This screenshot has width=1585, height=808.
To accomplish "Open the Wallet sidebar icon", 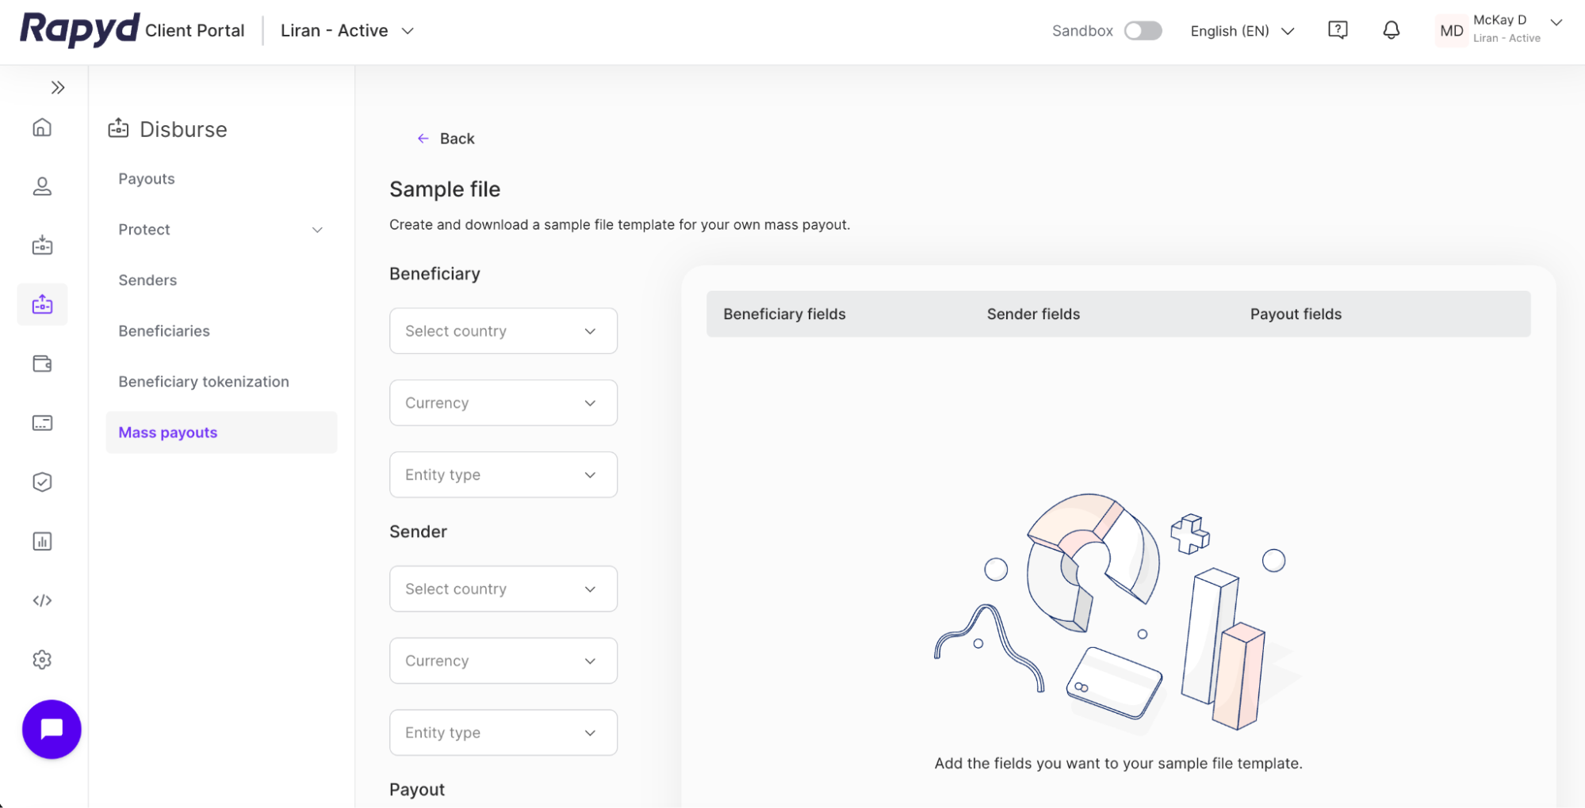I will (42, 364).
